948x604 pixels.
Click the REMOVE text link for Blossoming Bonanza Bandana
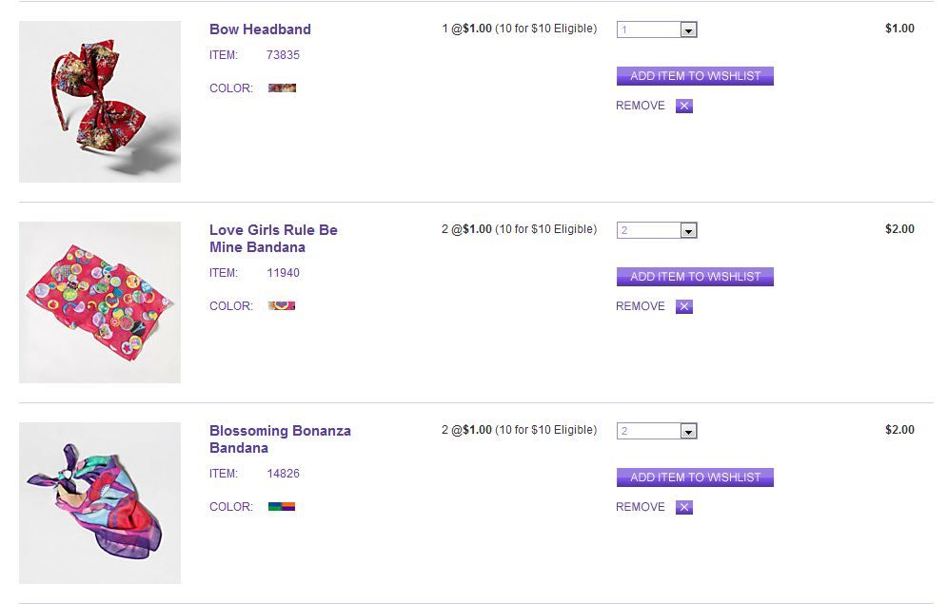click(641, 507)
